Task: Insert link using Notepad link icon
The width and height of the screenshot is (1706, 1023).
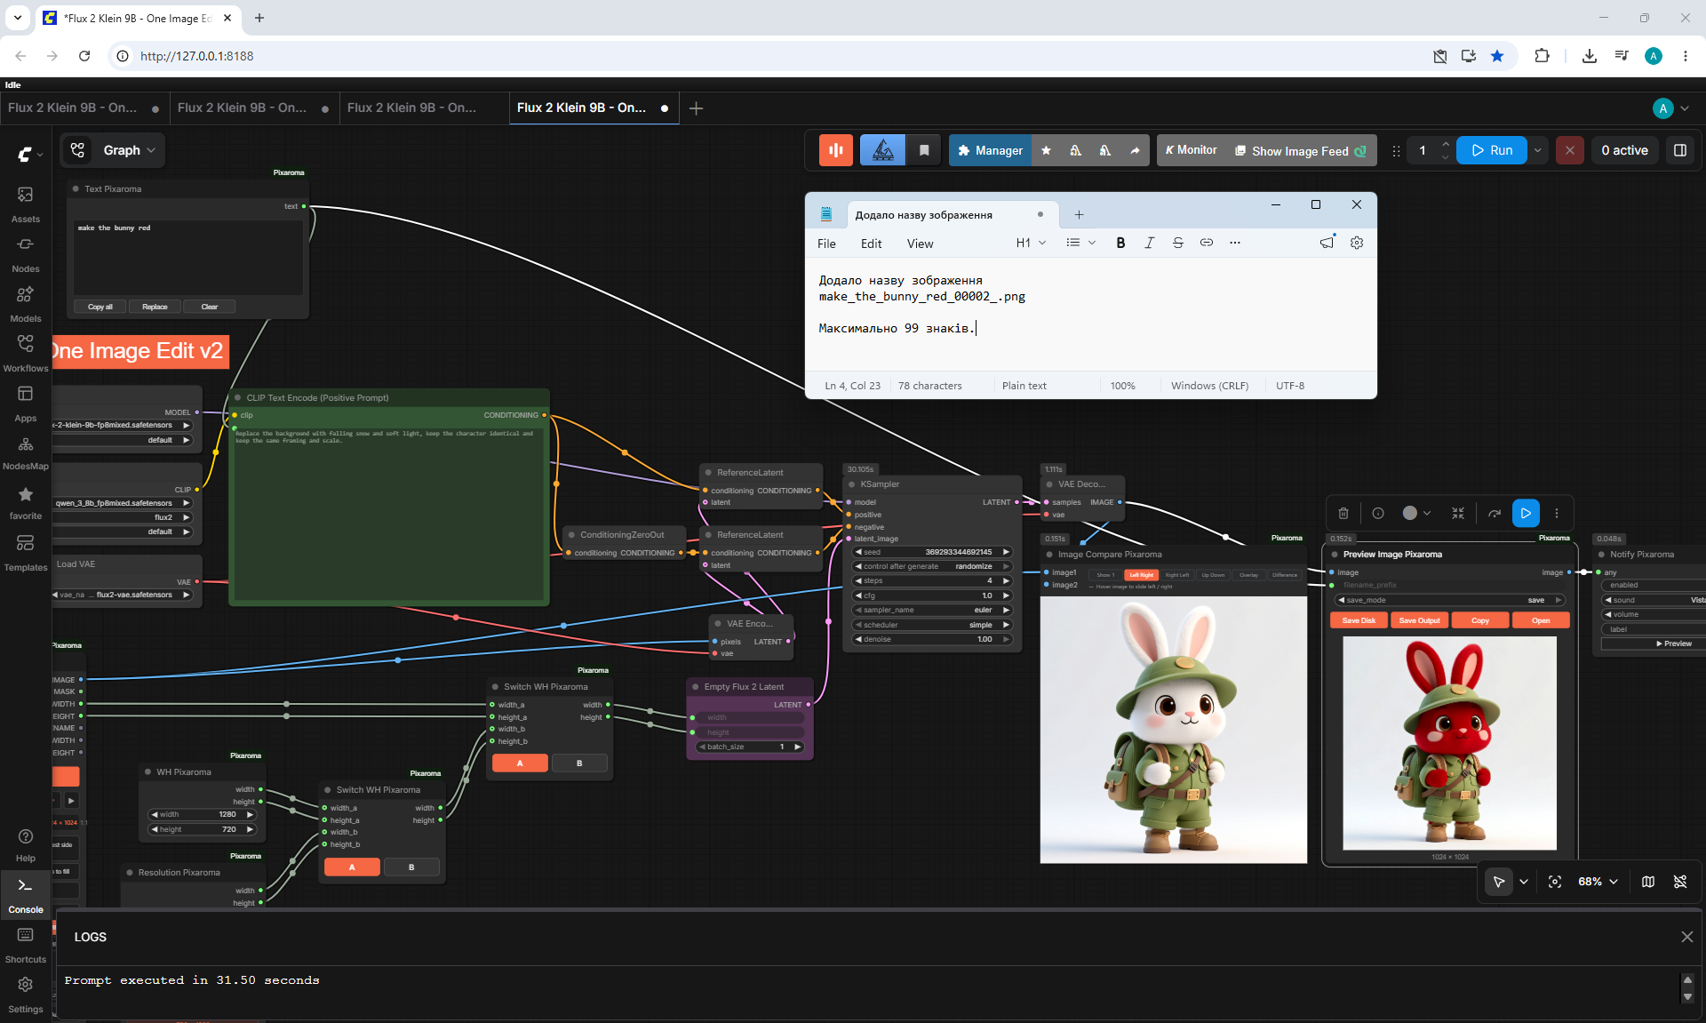Action: click(x=1207, y=243)
